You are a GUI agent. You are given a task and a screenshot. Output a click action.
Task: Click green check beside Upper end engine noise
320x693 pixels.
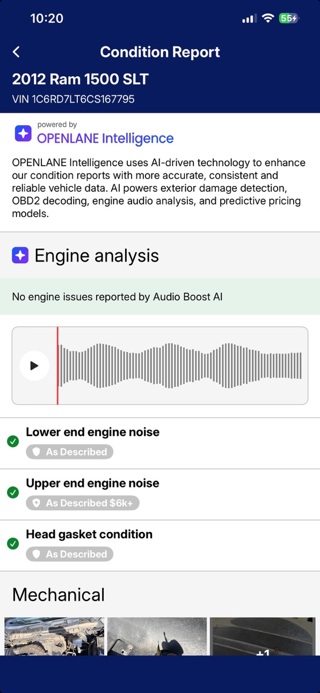13,493
